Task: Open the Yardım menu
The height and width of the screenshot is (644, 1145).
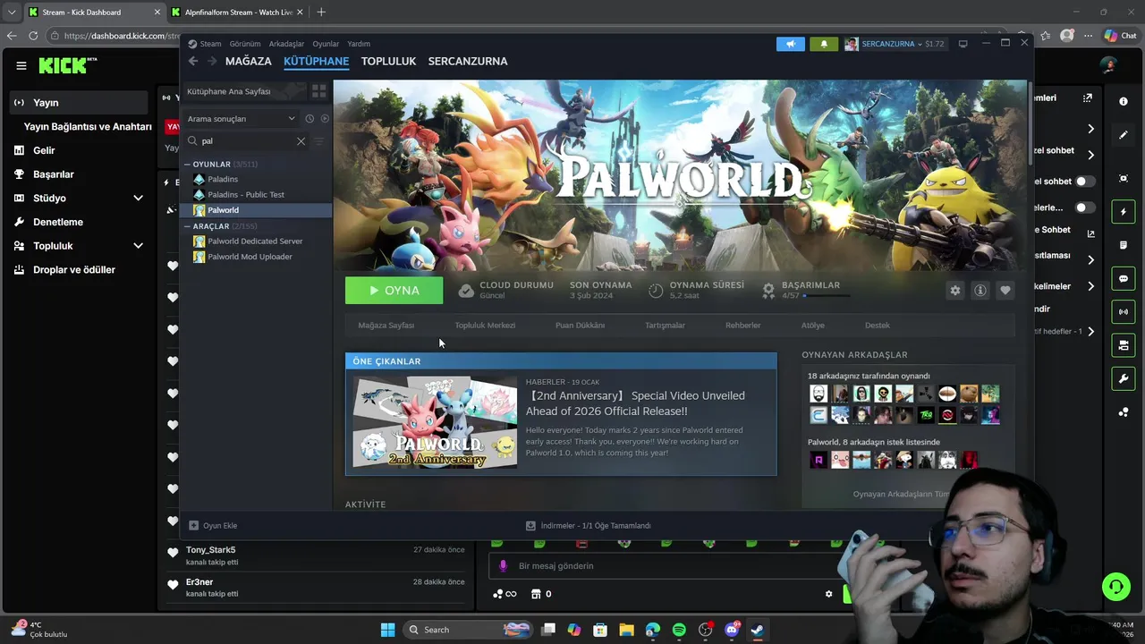Action: pos(359,44)
